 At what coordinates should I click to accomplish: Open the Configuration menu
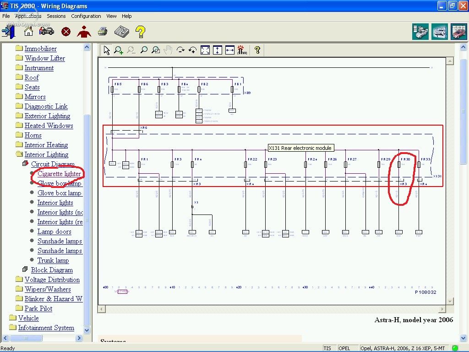[86, 16]
